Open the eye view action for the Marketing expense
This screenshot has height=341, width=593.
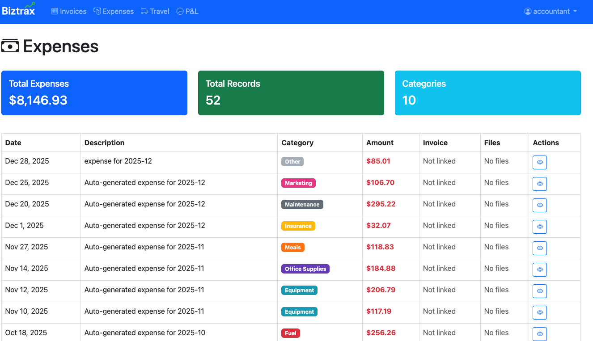point(540,184)
